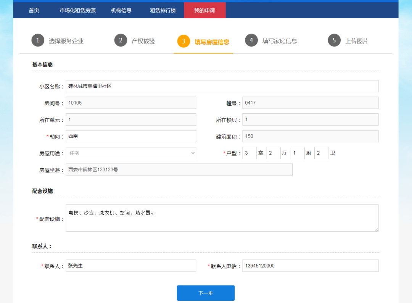Open the 首页 menu item
The height and width of the screenshot is (303, 412).
tap(34, 10)
